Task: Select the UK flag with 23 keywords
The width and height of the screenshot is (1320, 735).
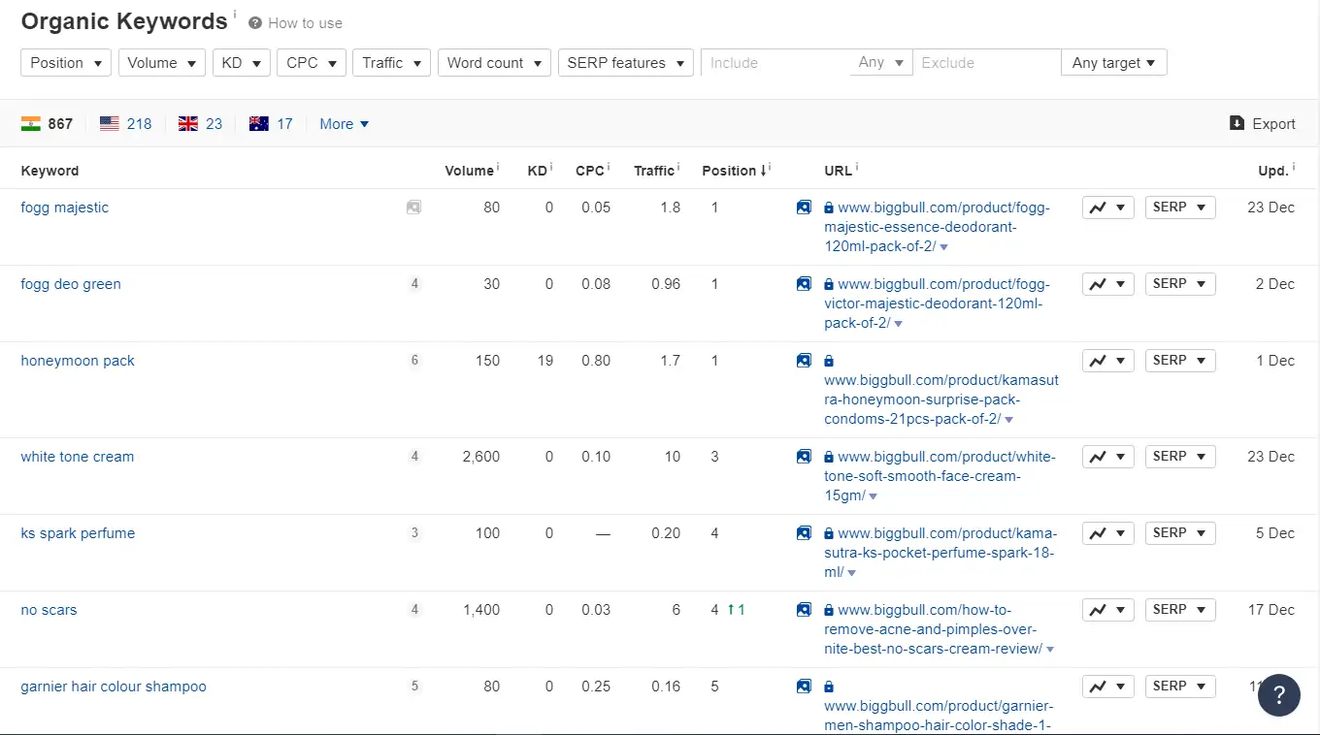Action: coord(201,124)
